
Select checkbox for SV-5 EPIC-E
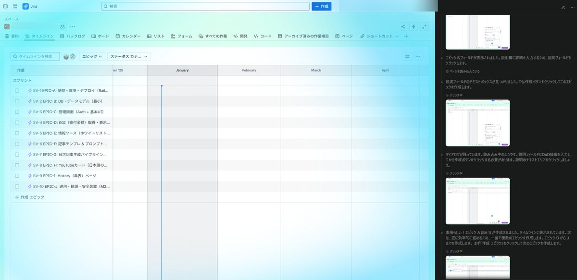[17, 133]
